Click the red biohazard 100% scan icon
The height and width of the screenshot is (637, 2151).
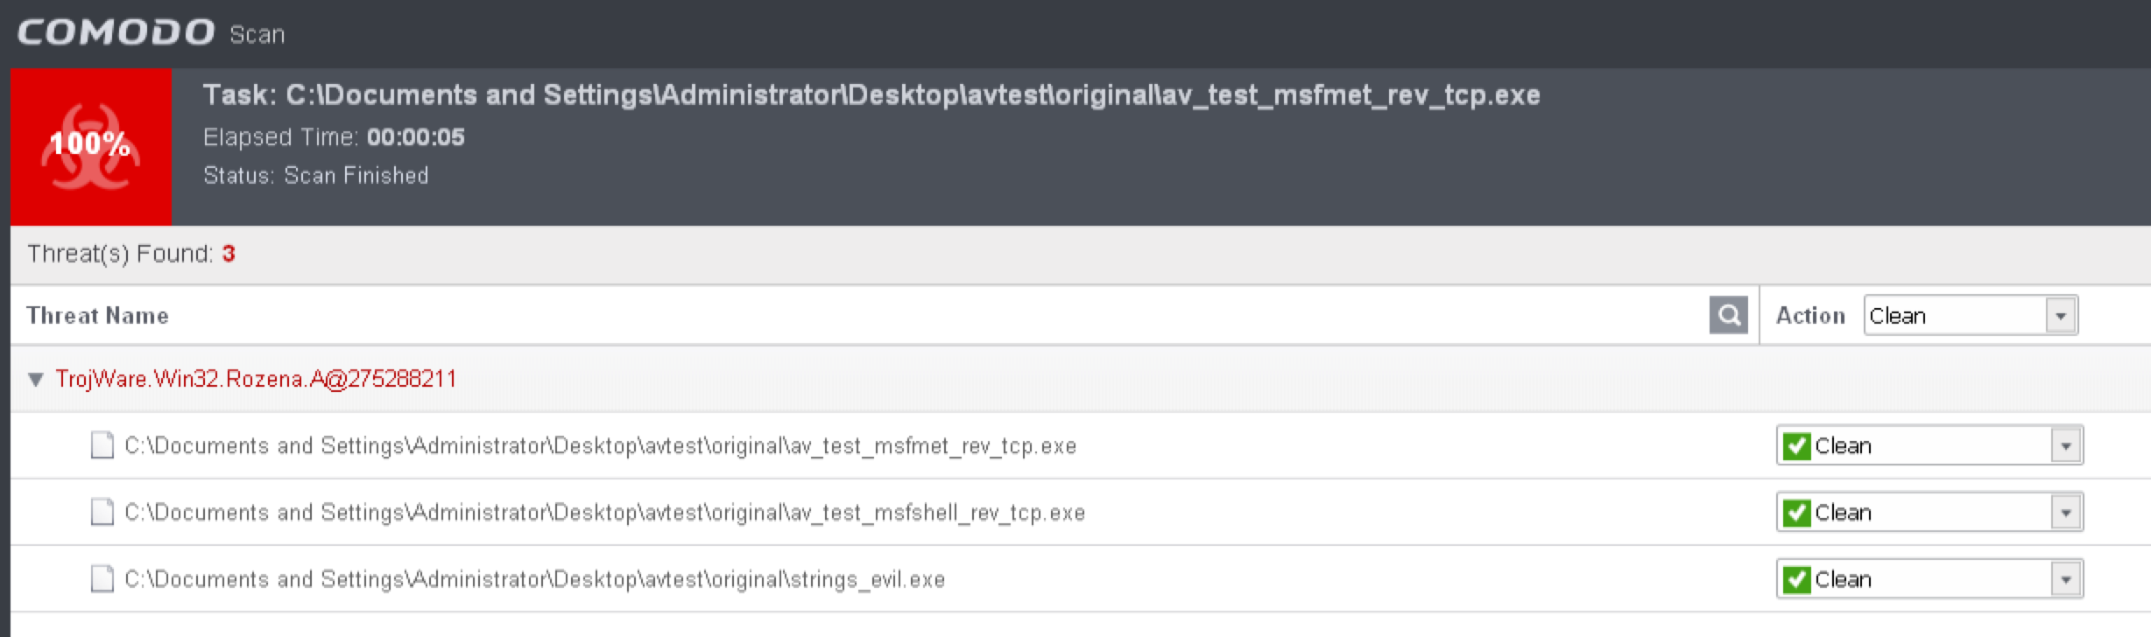(90, 146)
